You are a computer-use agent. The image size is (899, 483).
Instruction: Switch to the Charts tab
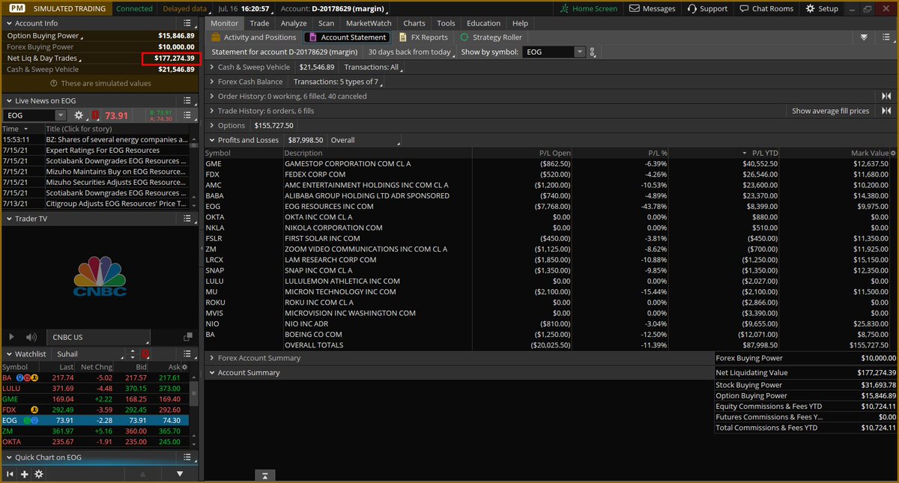tap(414, 23)
